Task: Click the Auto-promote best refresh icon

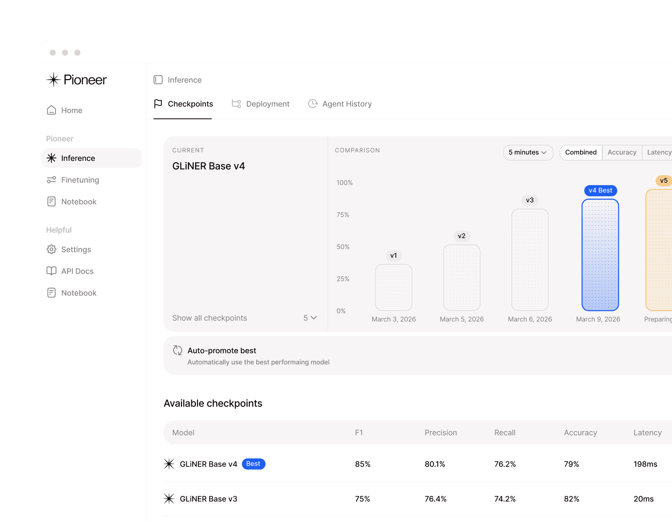Action: point(177,350)
